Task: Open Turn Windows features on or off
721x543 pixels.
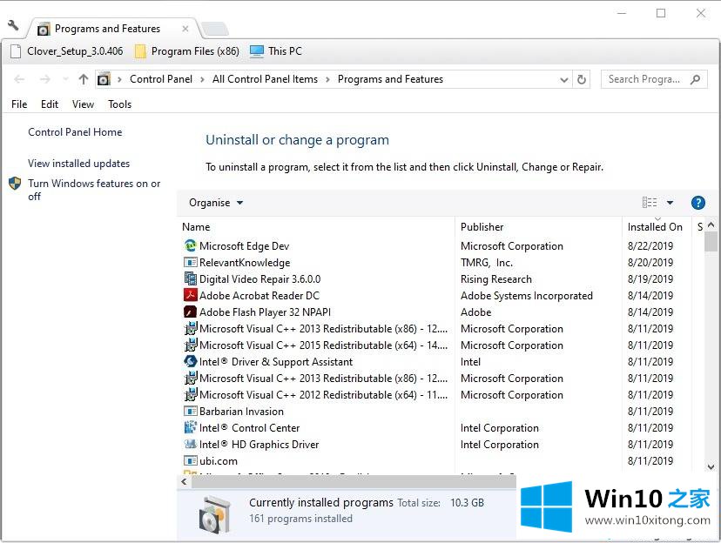Action: click(94, 190)
